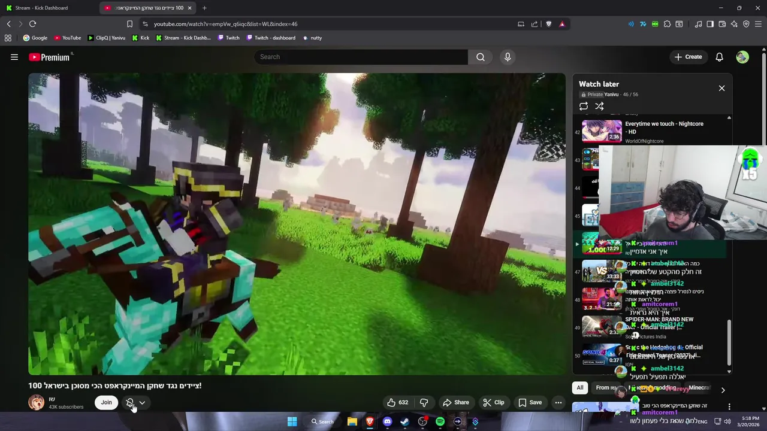
Task: Click the browser address bar URL
Action: tap(225, 24)
